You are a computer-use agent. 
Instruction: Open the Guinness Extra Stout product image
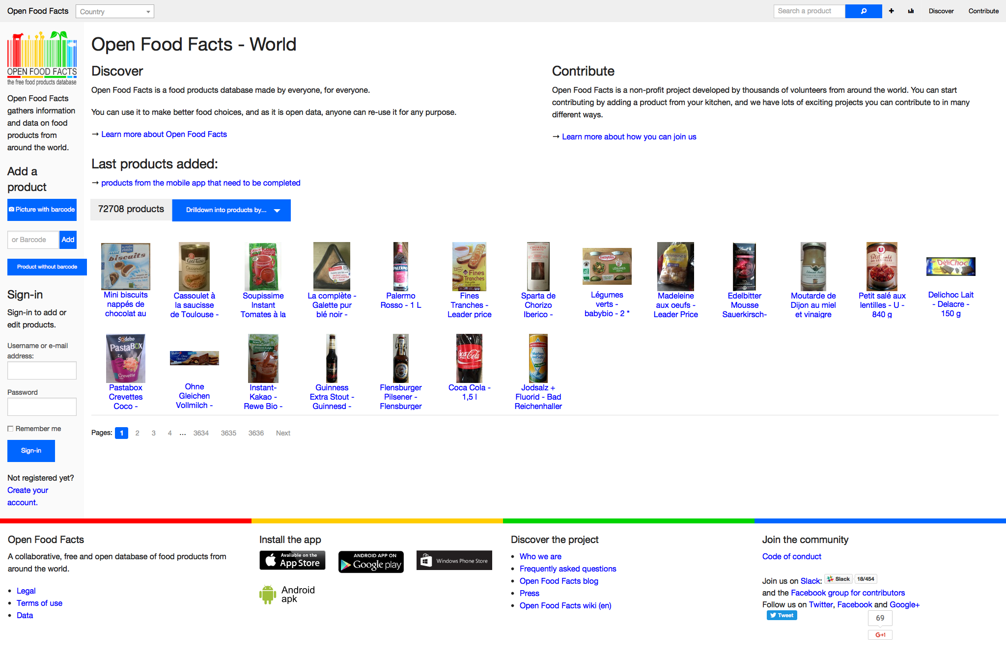click(332, 358)
